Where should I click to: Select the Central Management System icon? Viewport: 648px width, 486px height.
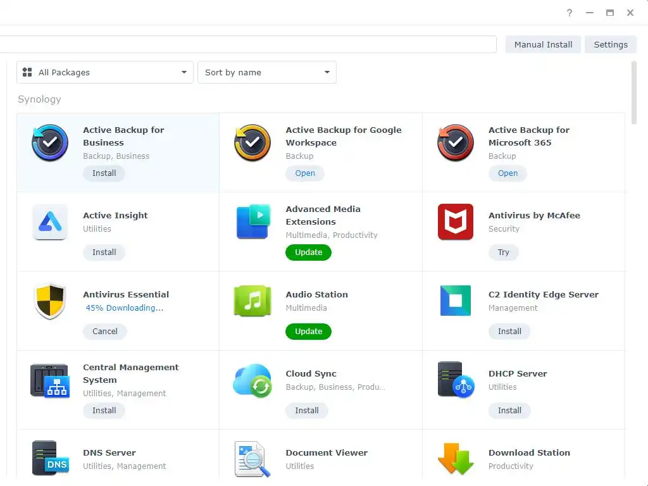point(50,380)
